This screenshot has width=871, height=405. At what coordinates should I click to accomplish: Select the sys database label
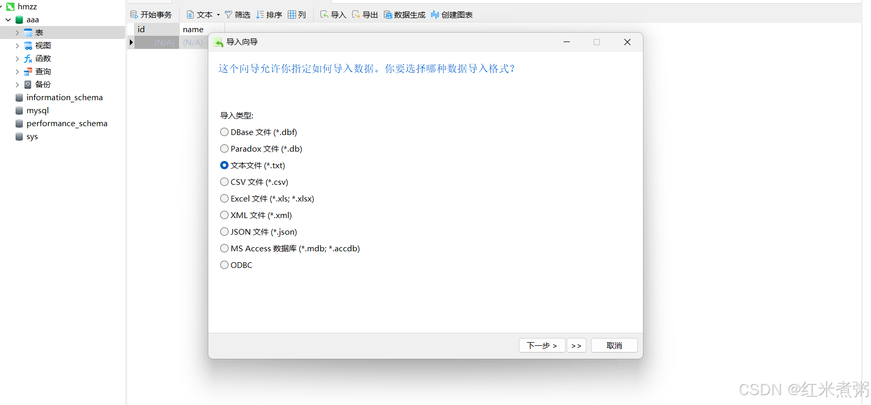click(32, 137)
